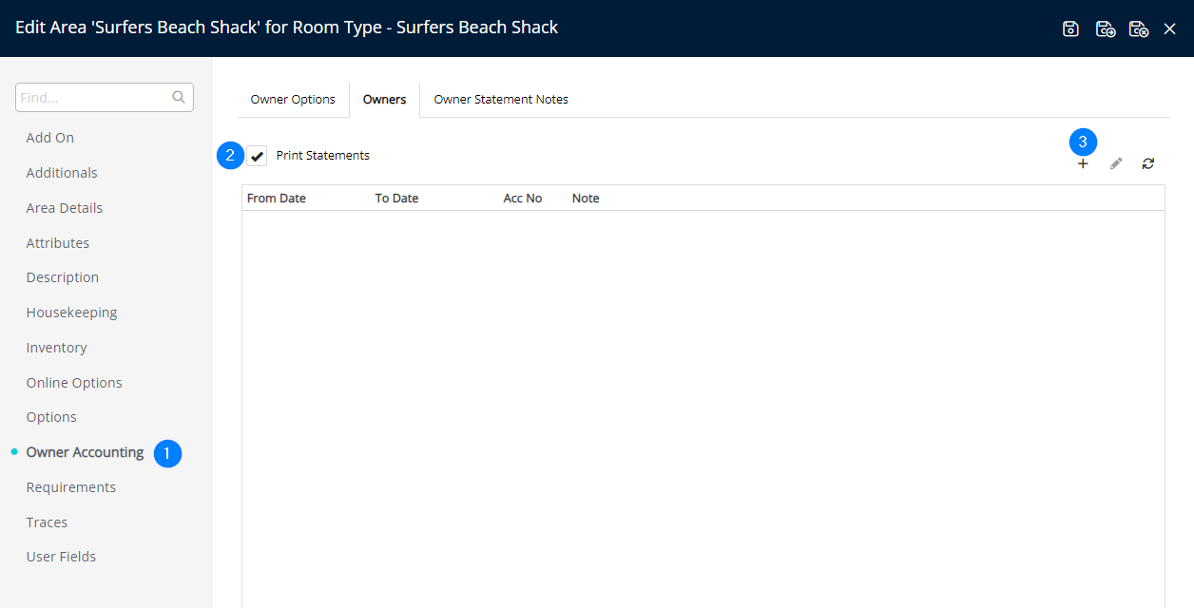The width and height of the screenshot is (1194, 608).
Task: Select Online Options in sidebar
Action: pyautogui.click(x=74, y=383)
